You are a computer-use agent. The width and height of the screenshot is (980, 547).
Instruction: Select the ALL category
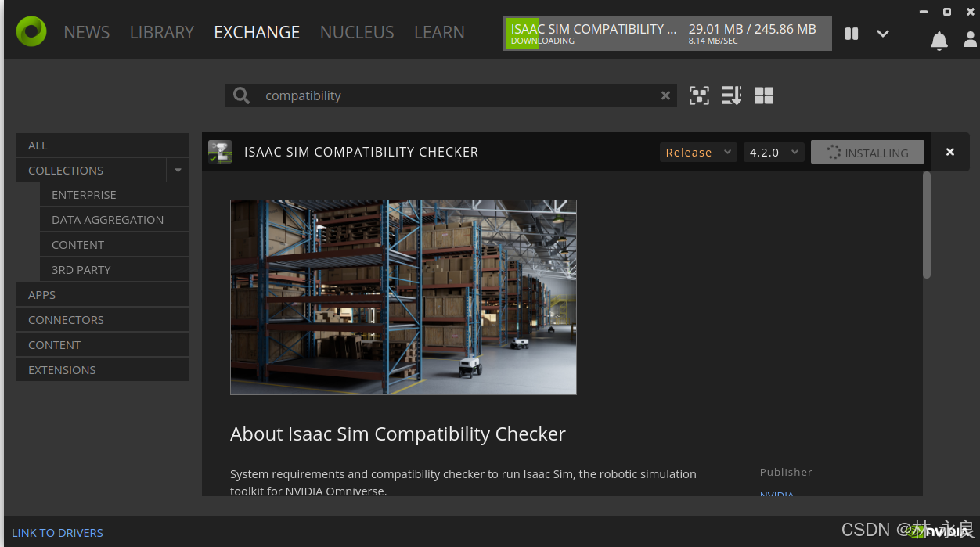[103, 145]
